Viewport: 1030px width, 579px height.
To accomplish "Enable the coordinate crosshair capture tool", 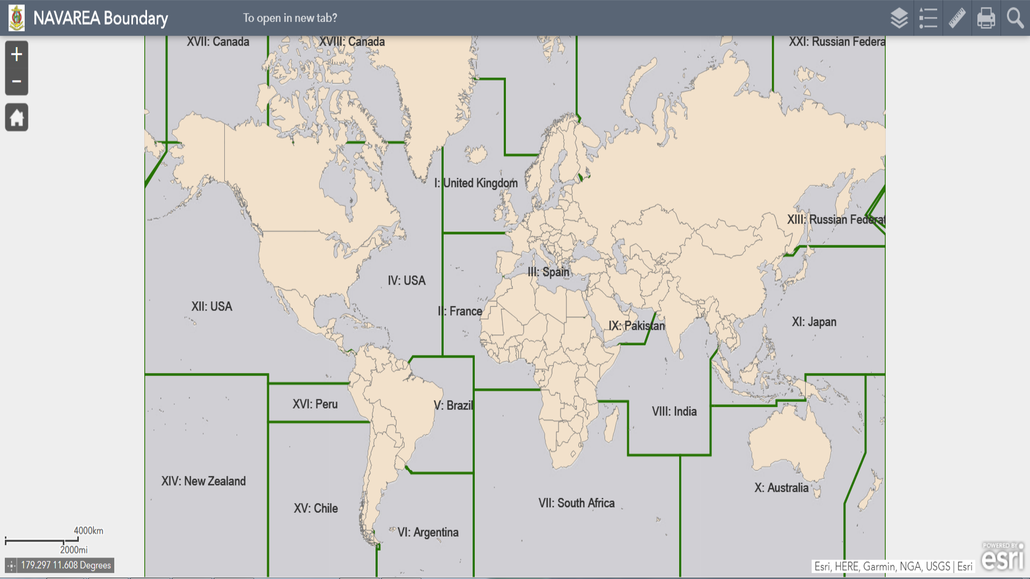I will 12,565.
